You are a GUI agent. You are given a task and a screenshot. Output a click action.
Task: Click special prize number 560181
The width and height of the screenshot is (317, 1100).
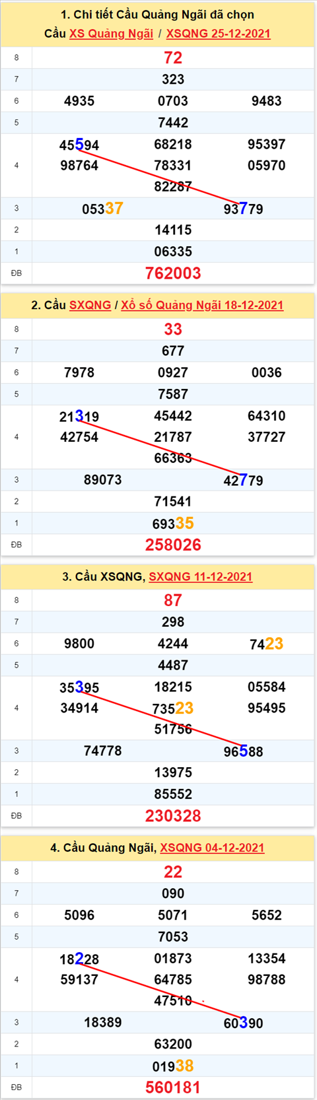click(x=173, y=1087)
